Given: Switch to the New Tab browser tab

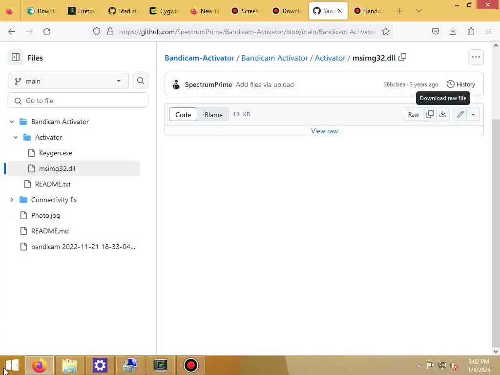Looking at the screenshot, I should pyautogui.click(x=205, y=11).
